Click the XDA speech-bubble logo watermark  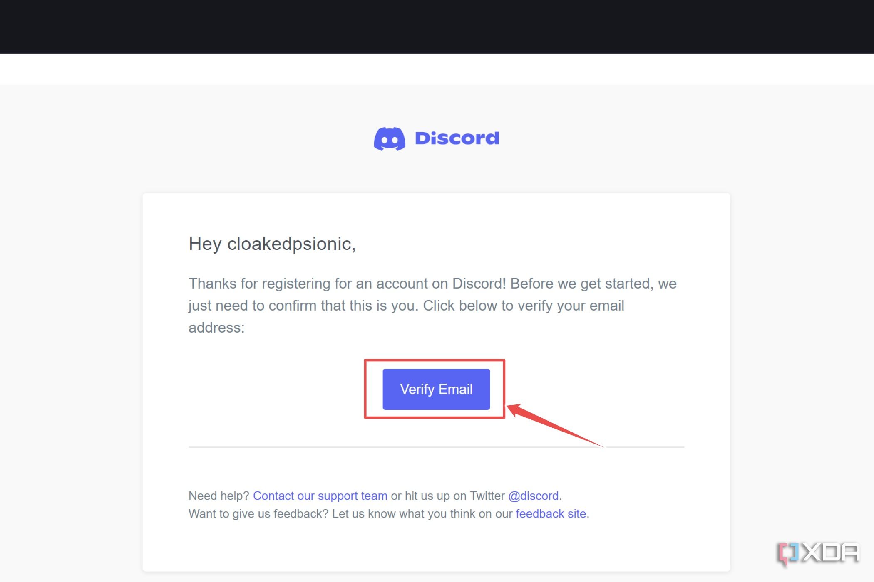pyautogui.click(x=789, y=553)
